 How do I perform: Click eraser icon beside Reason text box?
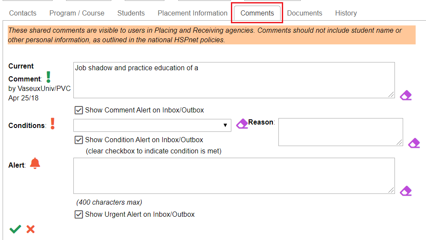(x=414, y=143)
